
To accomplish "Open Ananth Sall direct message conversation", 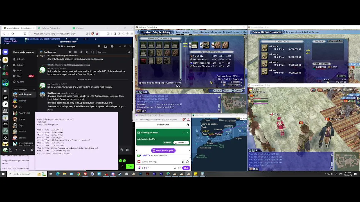I will pyautogui.click(x=24, y=113).
